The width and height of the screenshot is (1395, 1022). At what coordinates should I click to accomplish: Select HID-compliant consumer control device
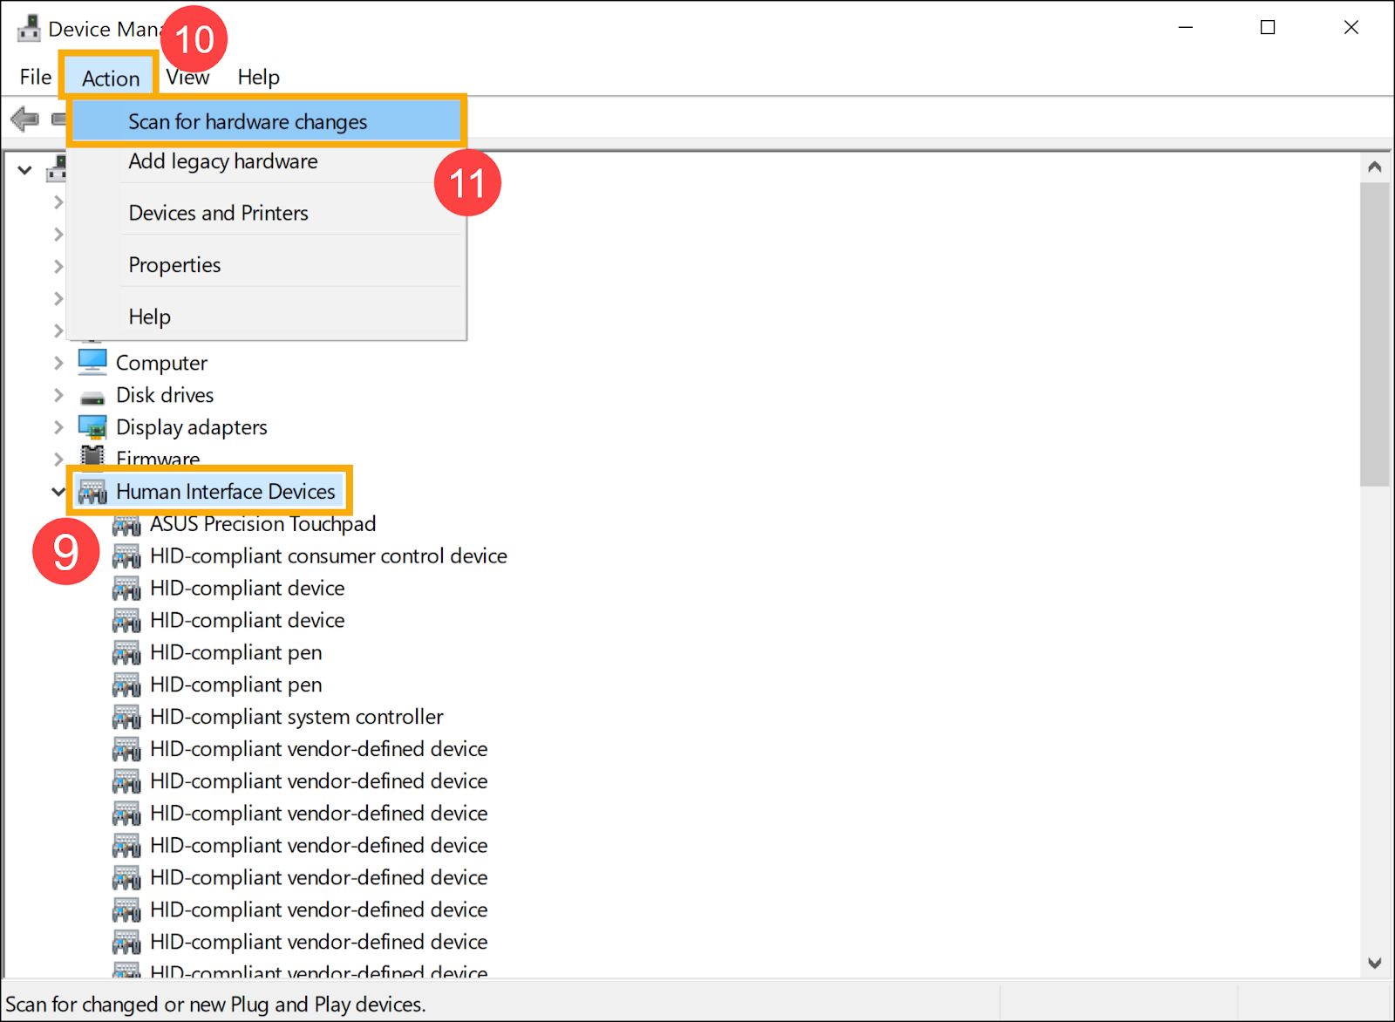coord(328,556)
